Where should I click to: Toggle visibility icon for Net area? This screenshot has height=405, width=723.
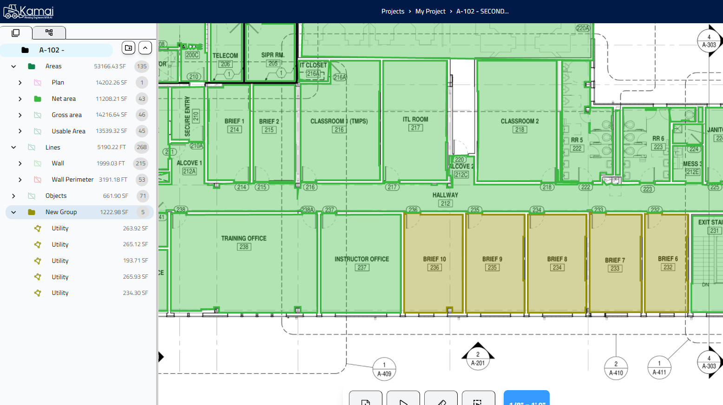38,99
